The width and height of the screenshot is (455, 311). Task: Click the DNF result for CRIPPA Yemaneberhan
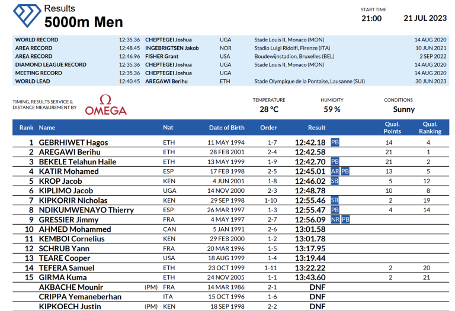click(x=317, y=297)
